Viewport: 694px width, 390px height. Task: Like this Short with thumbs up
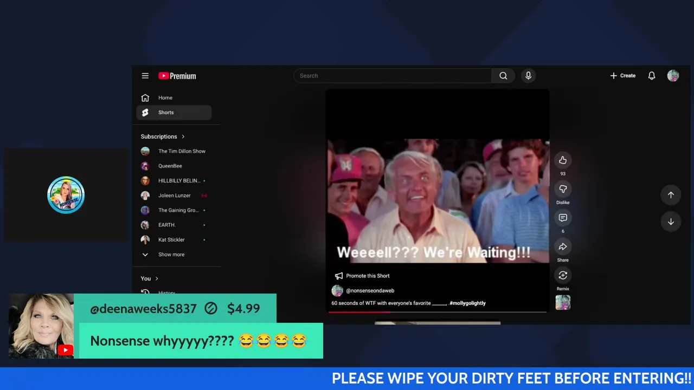click(x=563, y=160)
